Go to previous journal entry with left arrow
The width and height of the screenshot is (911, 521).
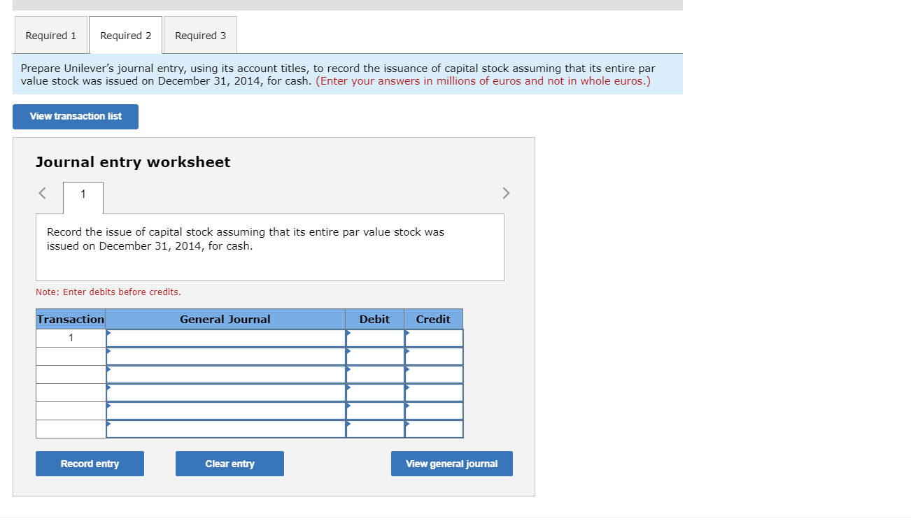coord(43,193)
